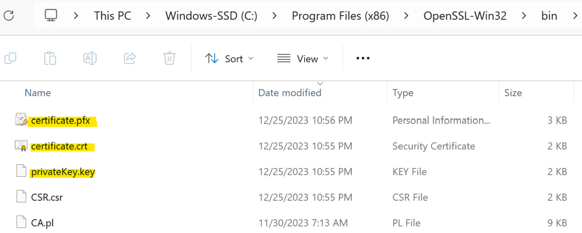Select the privateKey.key file
582x233 pixels.
pyautogui.click(x=62, y=172)
